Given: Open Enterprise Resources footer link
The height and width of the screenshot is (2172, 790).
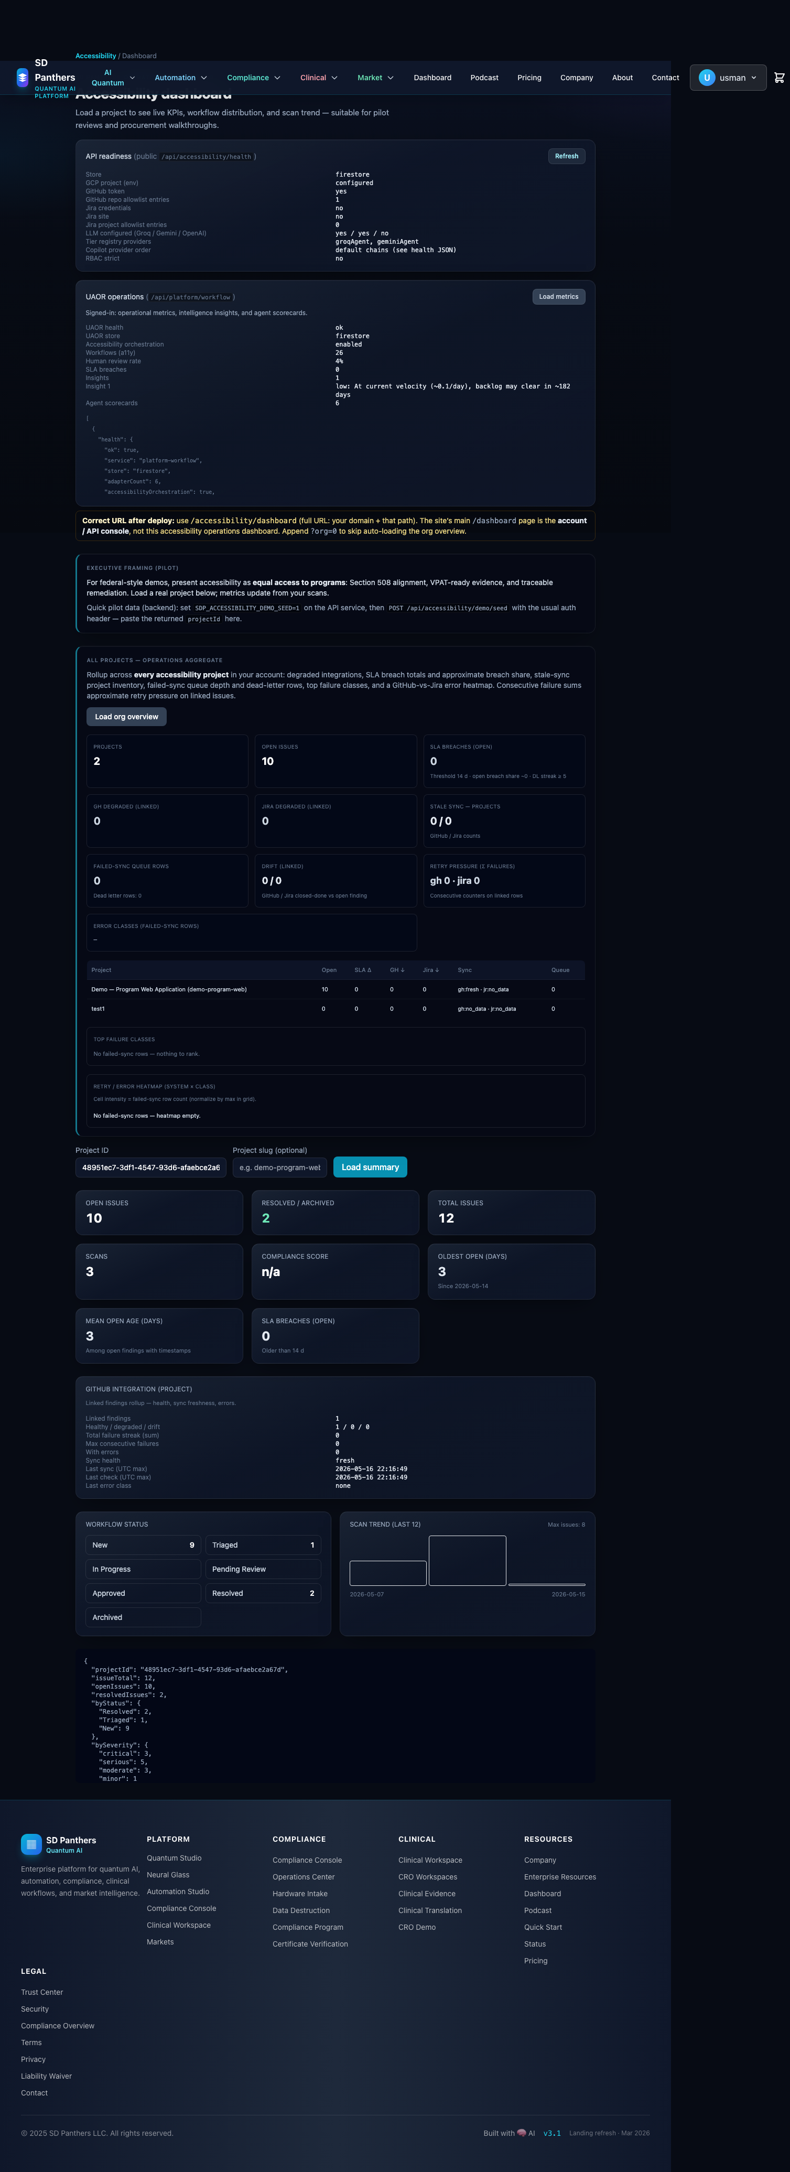Looking at the screenshot, I should click(560, 1877).
